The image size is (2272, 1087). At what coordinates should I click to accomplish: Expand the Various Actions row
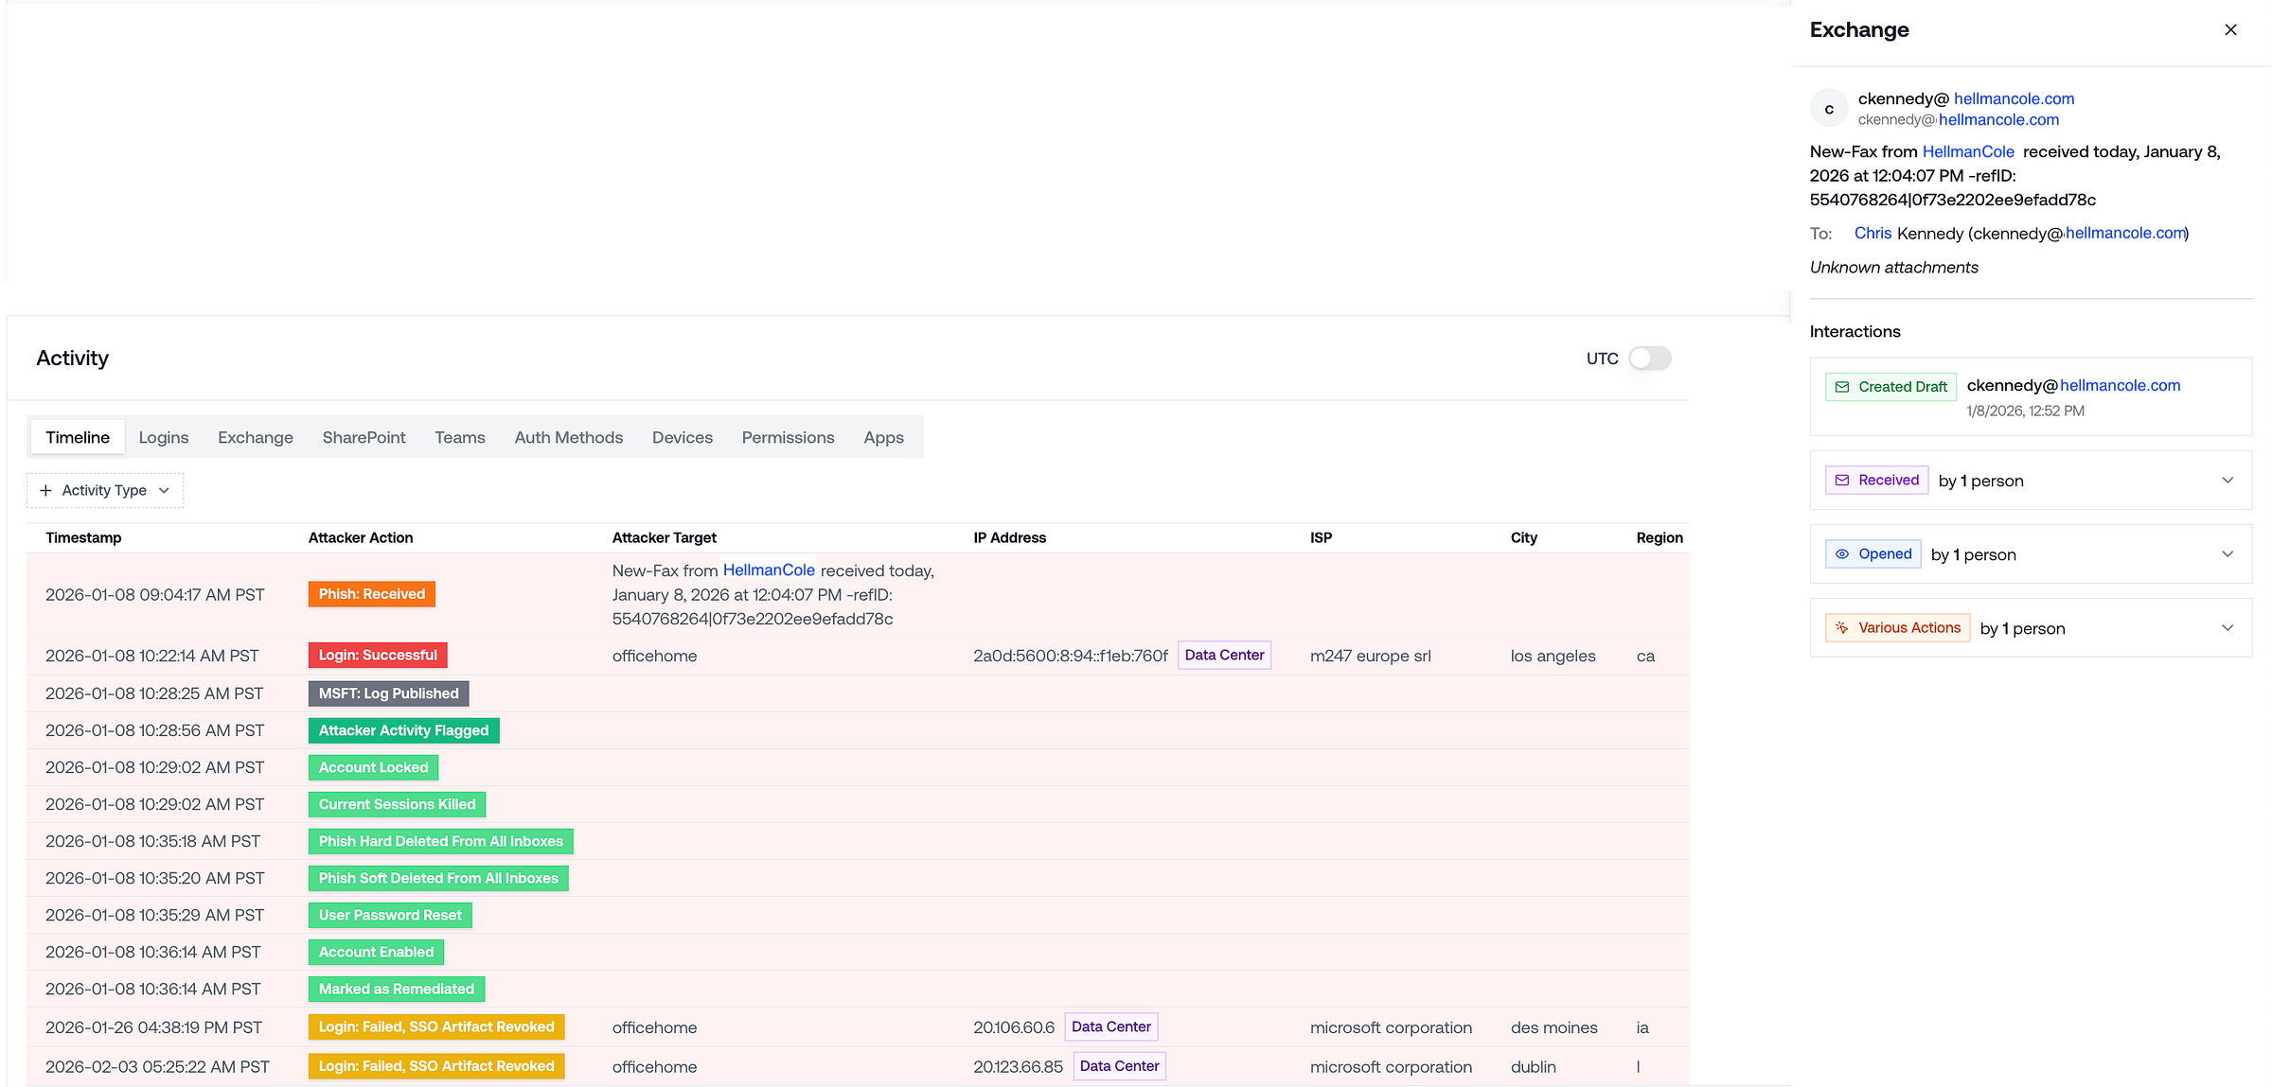click(2227, 628)
